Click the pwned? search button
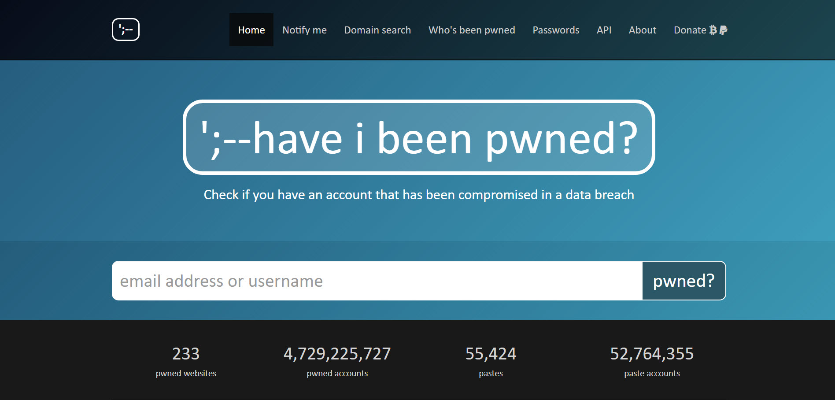Image resolution: width=835 pixels, height=400 pixels. click(684, 281)
